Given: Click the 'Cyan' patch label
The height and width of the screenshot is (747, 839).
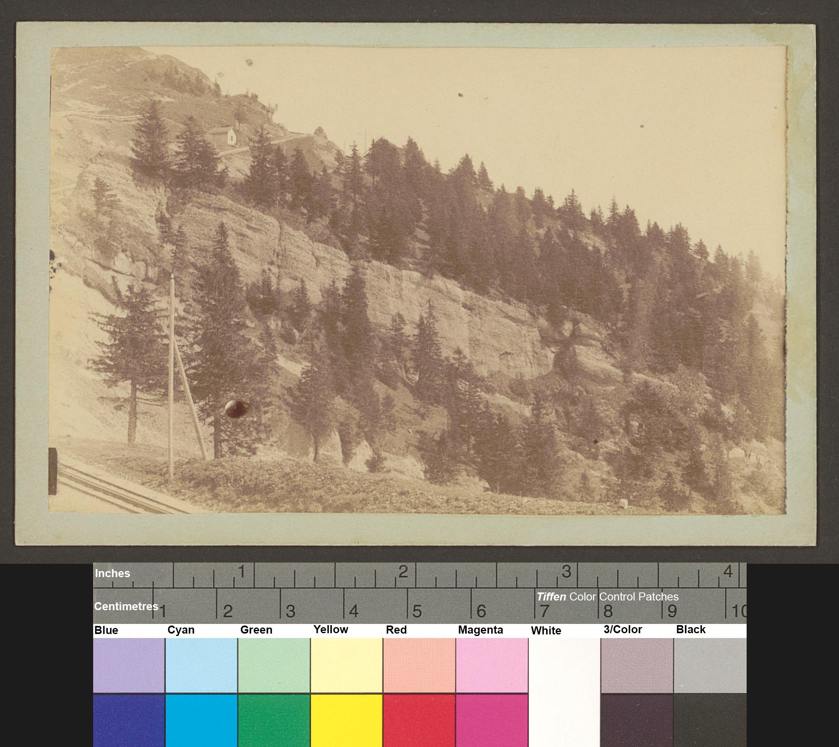Looking at the screenshot, I should tap(181, 630).
